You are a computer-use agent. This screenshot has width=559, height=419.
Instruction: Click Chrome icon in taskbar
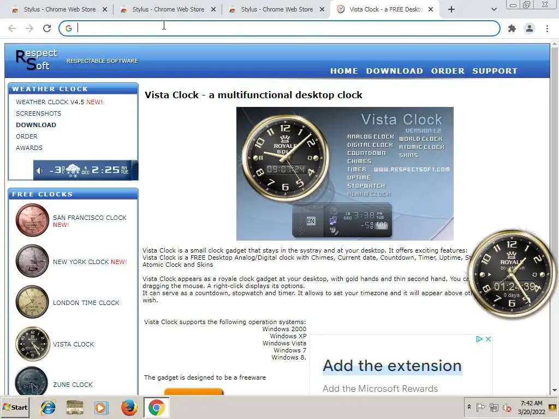pyautogui.click(x=156, y=408)
